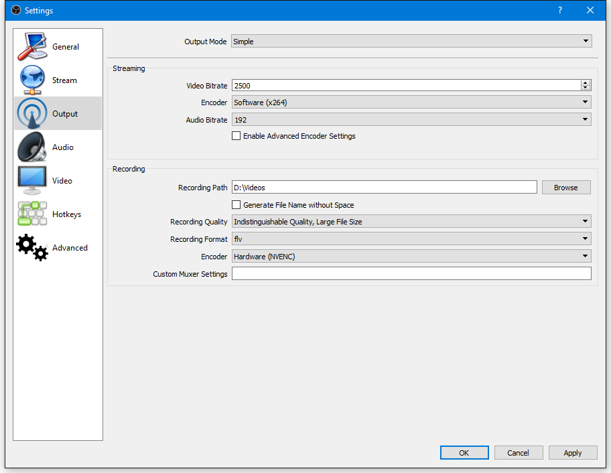Click the Streaming group heading
The width and height of the screenshot is (611, 473).
pos(129,68)
